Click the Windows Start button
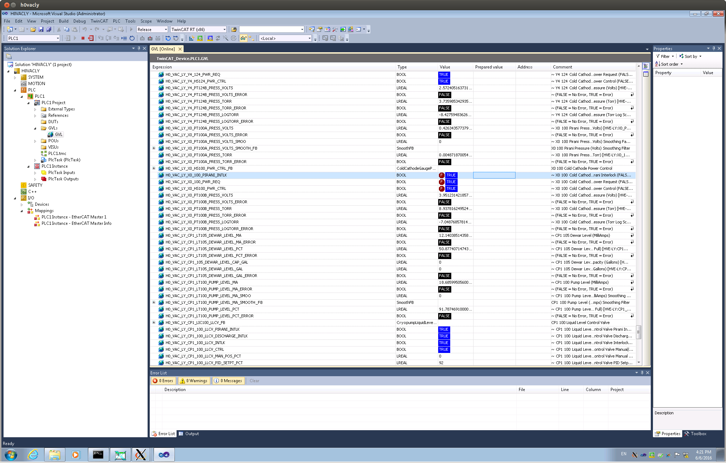The image size is (726, 463). click(x=11, y=455)
